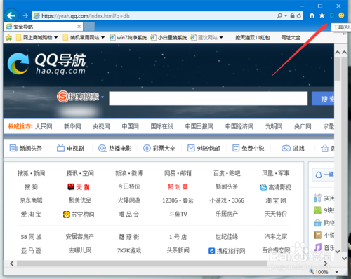Open 网址大全 favorite

tap(291, 37)
